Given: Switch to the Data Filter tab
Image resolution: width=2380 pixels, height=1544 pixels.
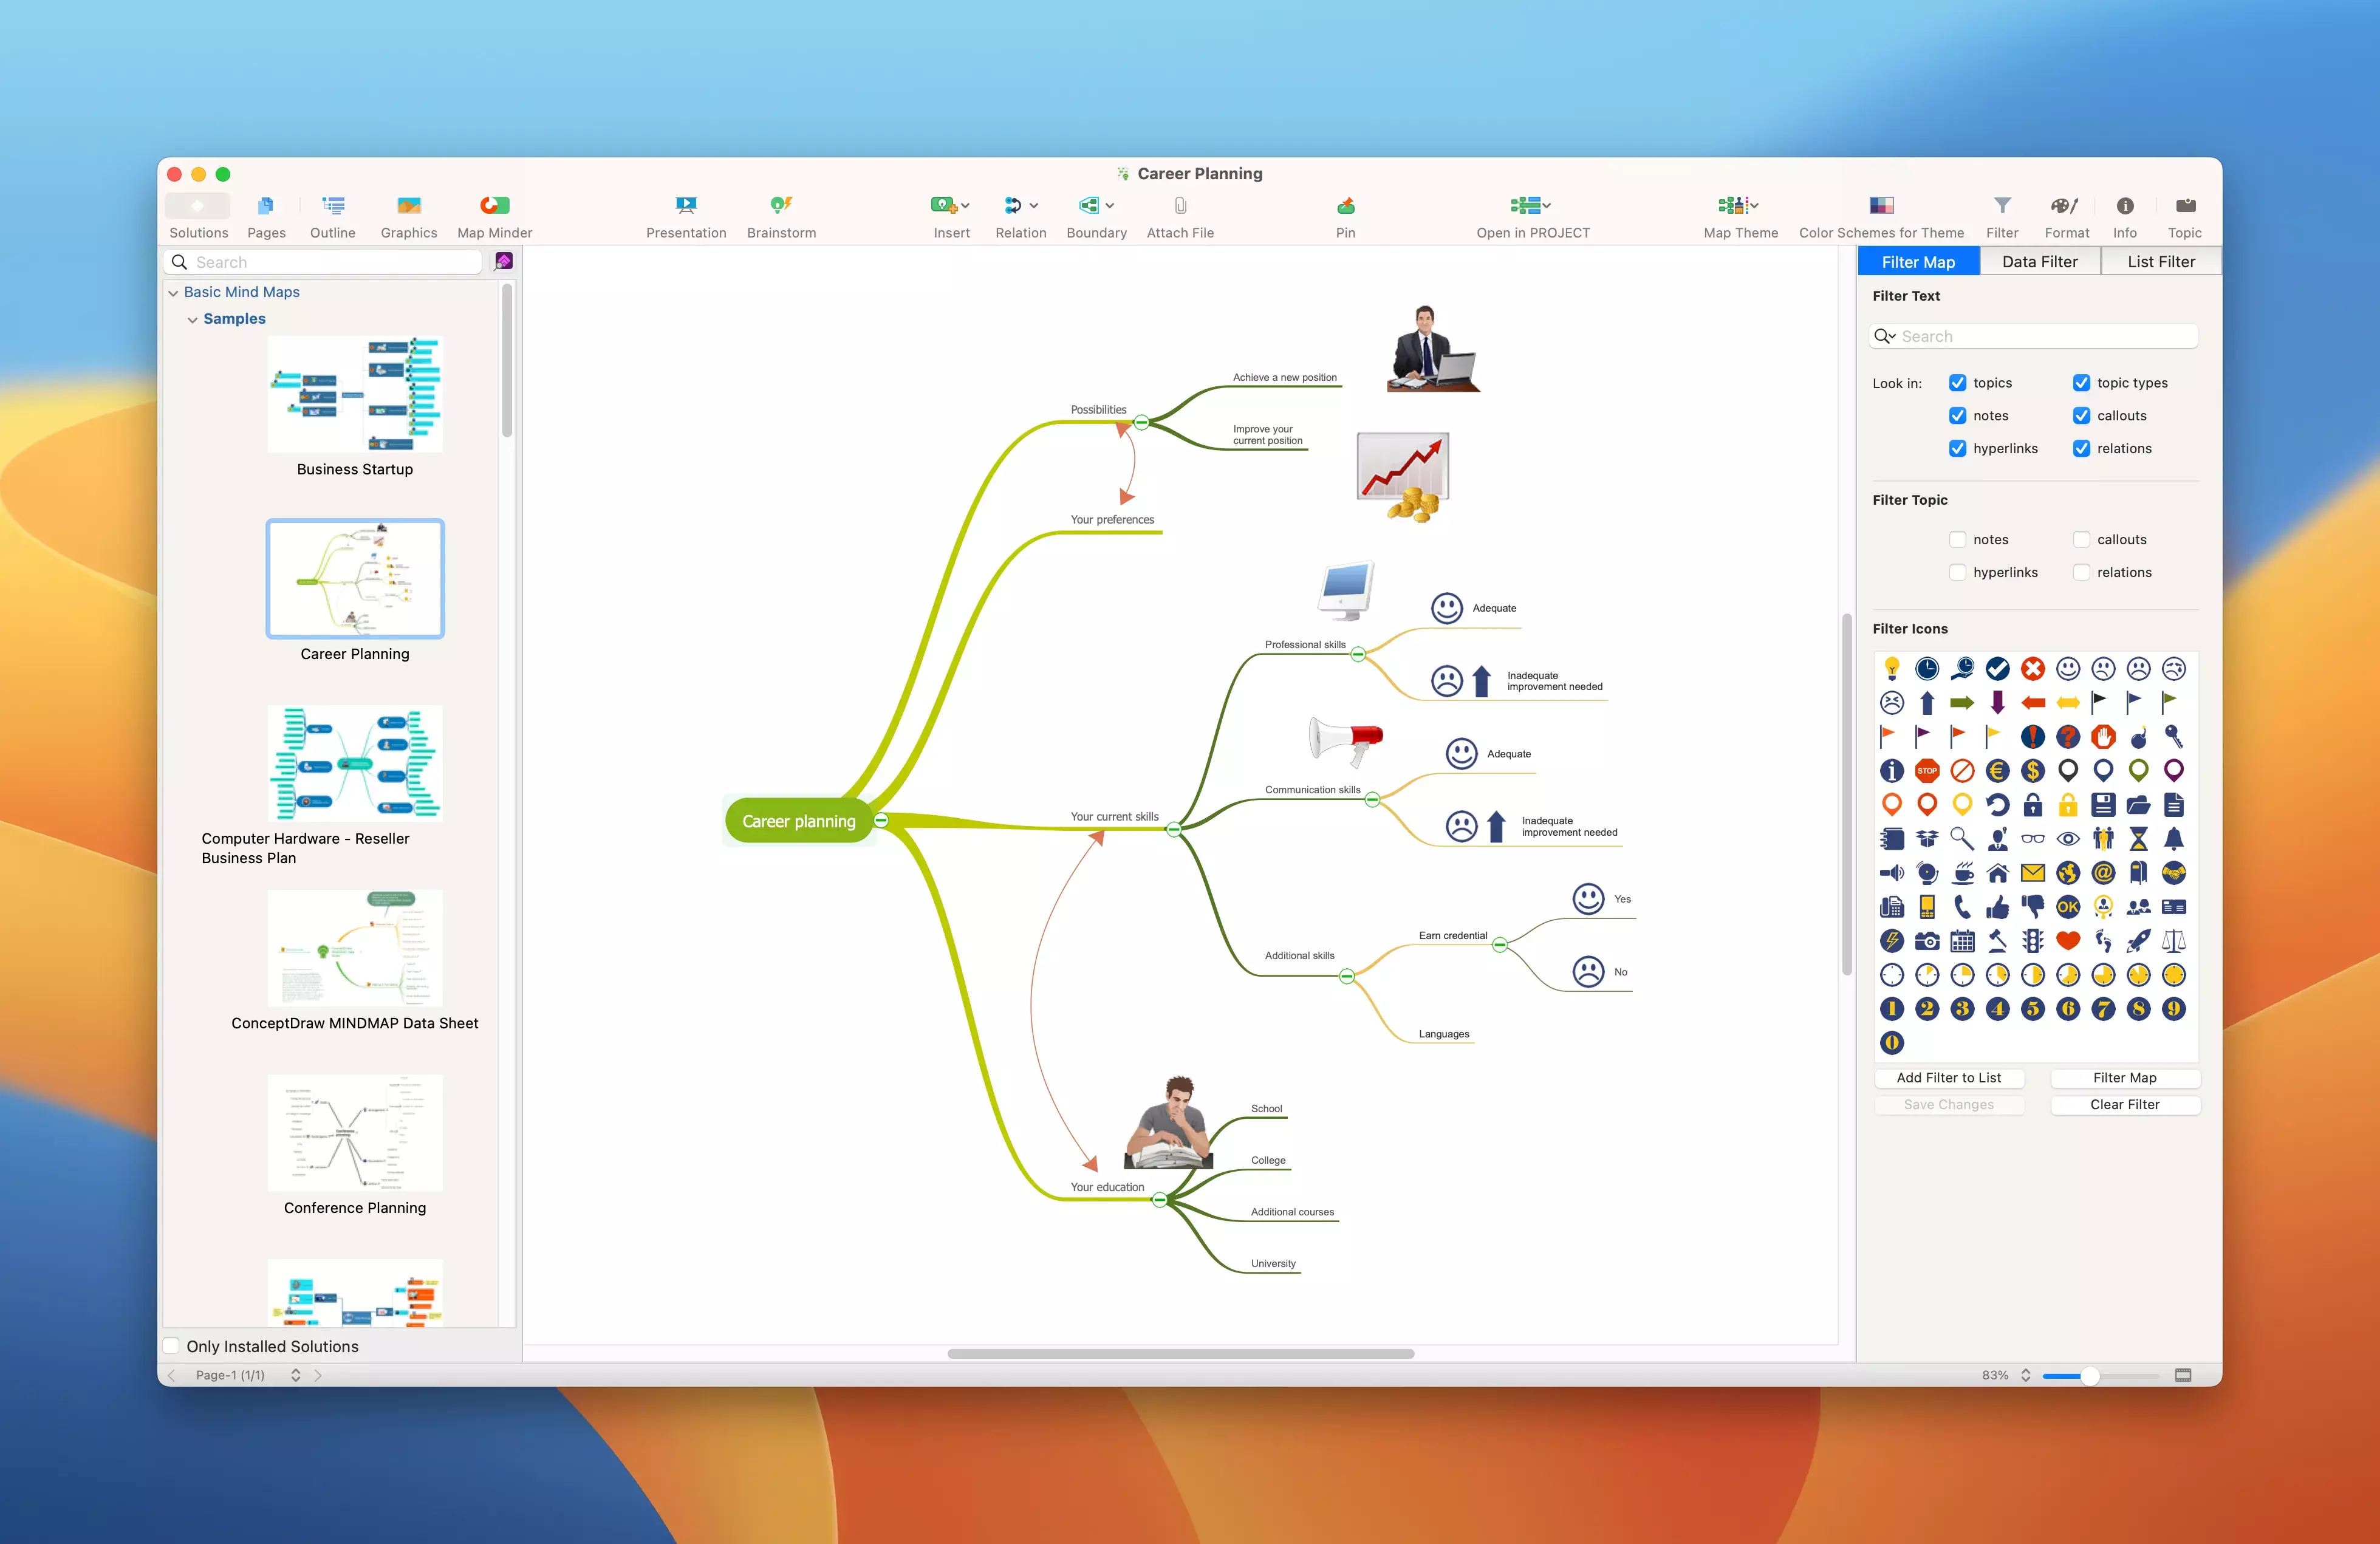Looking at the screenshot, I should [x=2039, y=262].
